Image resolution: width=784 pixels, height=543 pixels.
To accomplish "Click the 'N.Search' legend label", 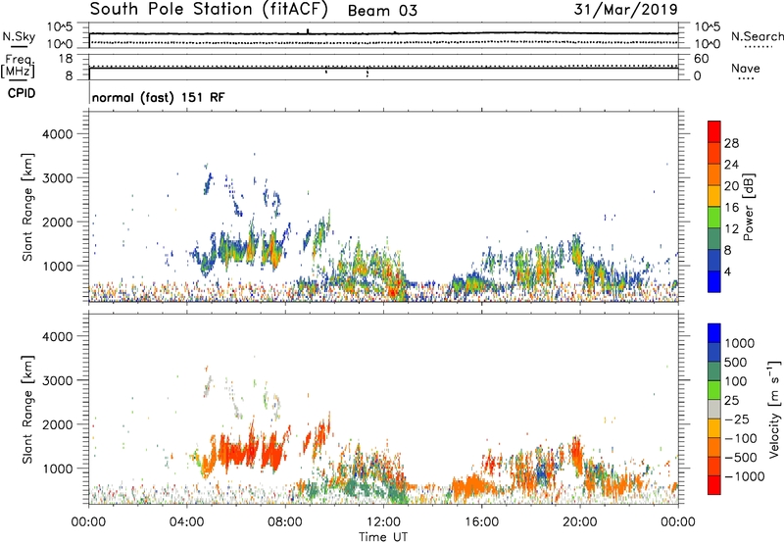I will pos(757,36).
